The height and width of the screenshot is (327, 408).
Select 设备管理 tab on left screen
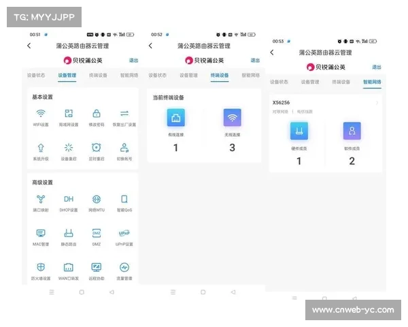pyautogui.click(x=67, y=76)
